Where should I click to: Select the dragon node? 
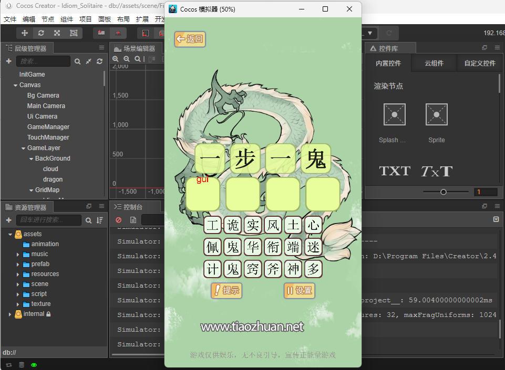coord(53,179)
